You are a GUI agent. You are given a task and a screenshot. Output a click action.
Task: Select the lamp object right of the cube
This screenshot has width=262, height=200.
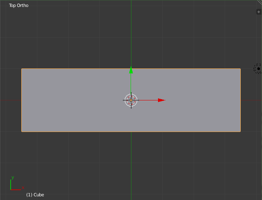(257, 68)
